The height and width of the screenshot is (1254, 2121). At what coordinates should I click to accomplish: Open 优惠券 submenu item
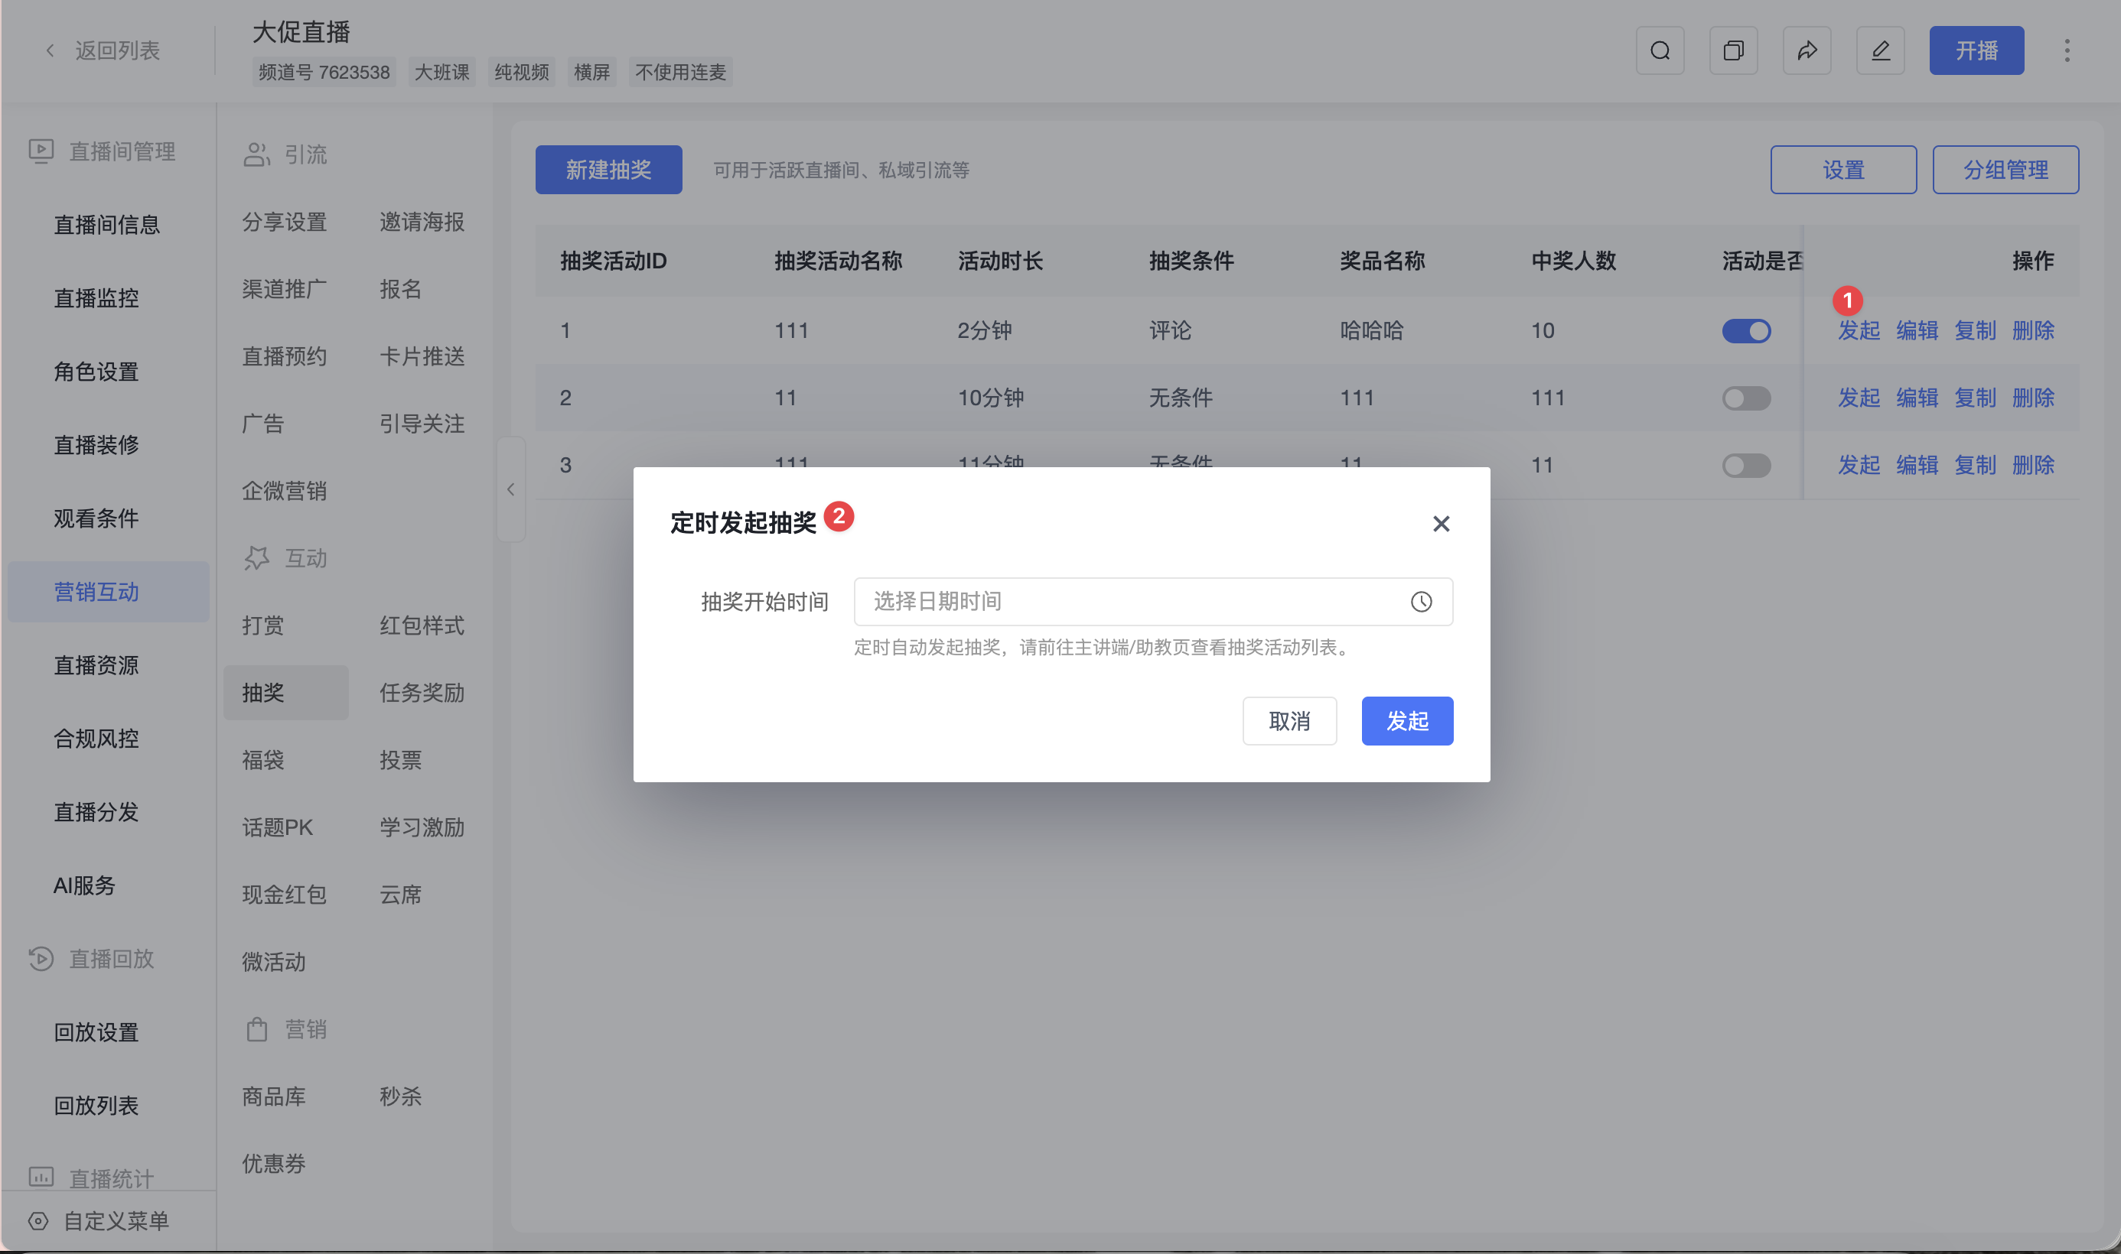274,1164
